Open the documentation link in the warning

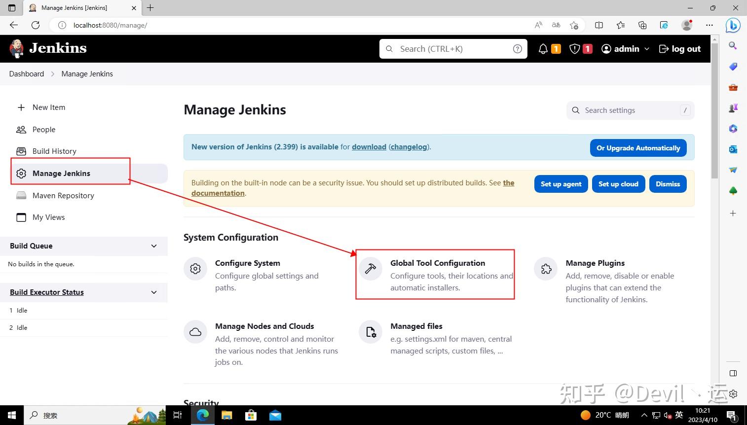tap(218, 193)
